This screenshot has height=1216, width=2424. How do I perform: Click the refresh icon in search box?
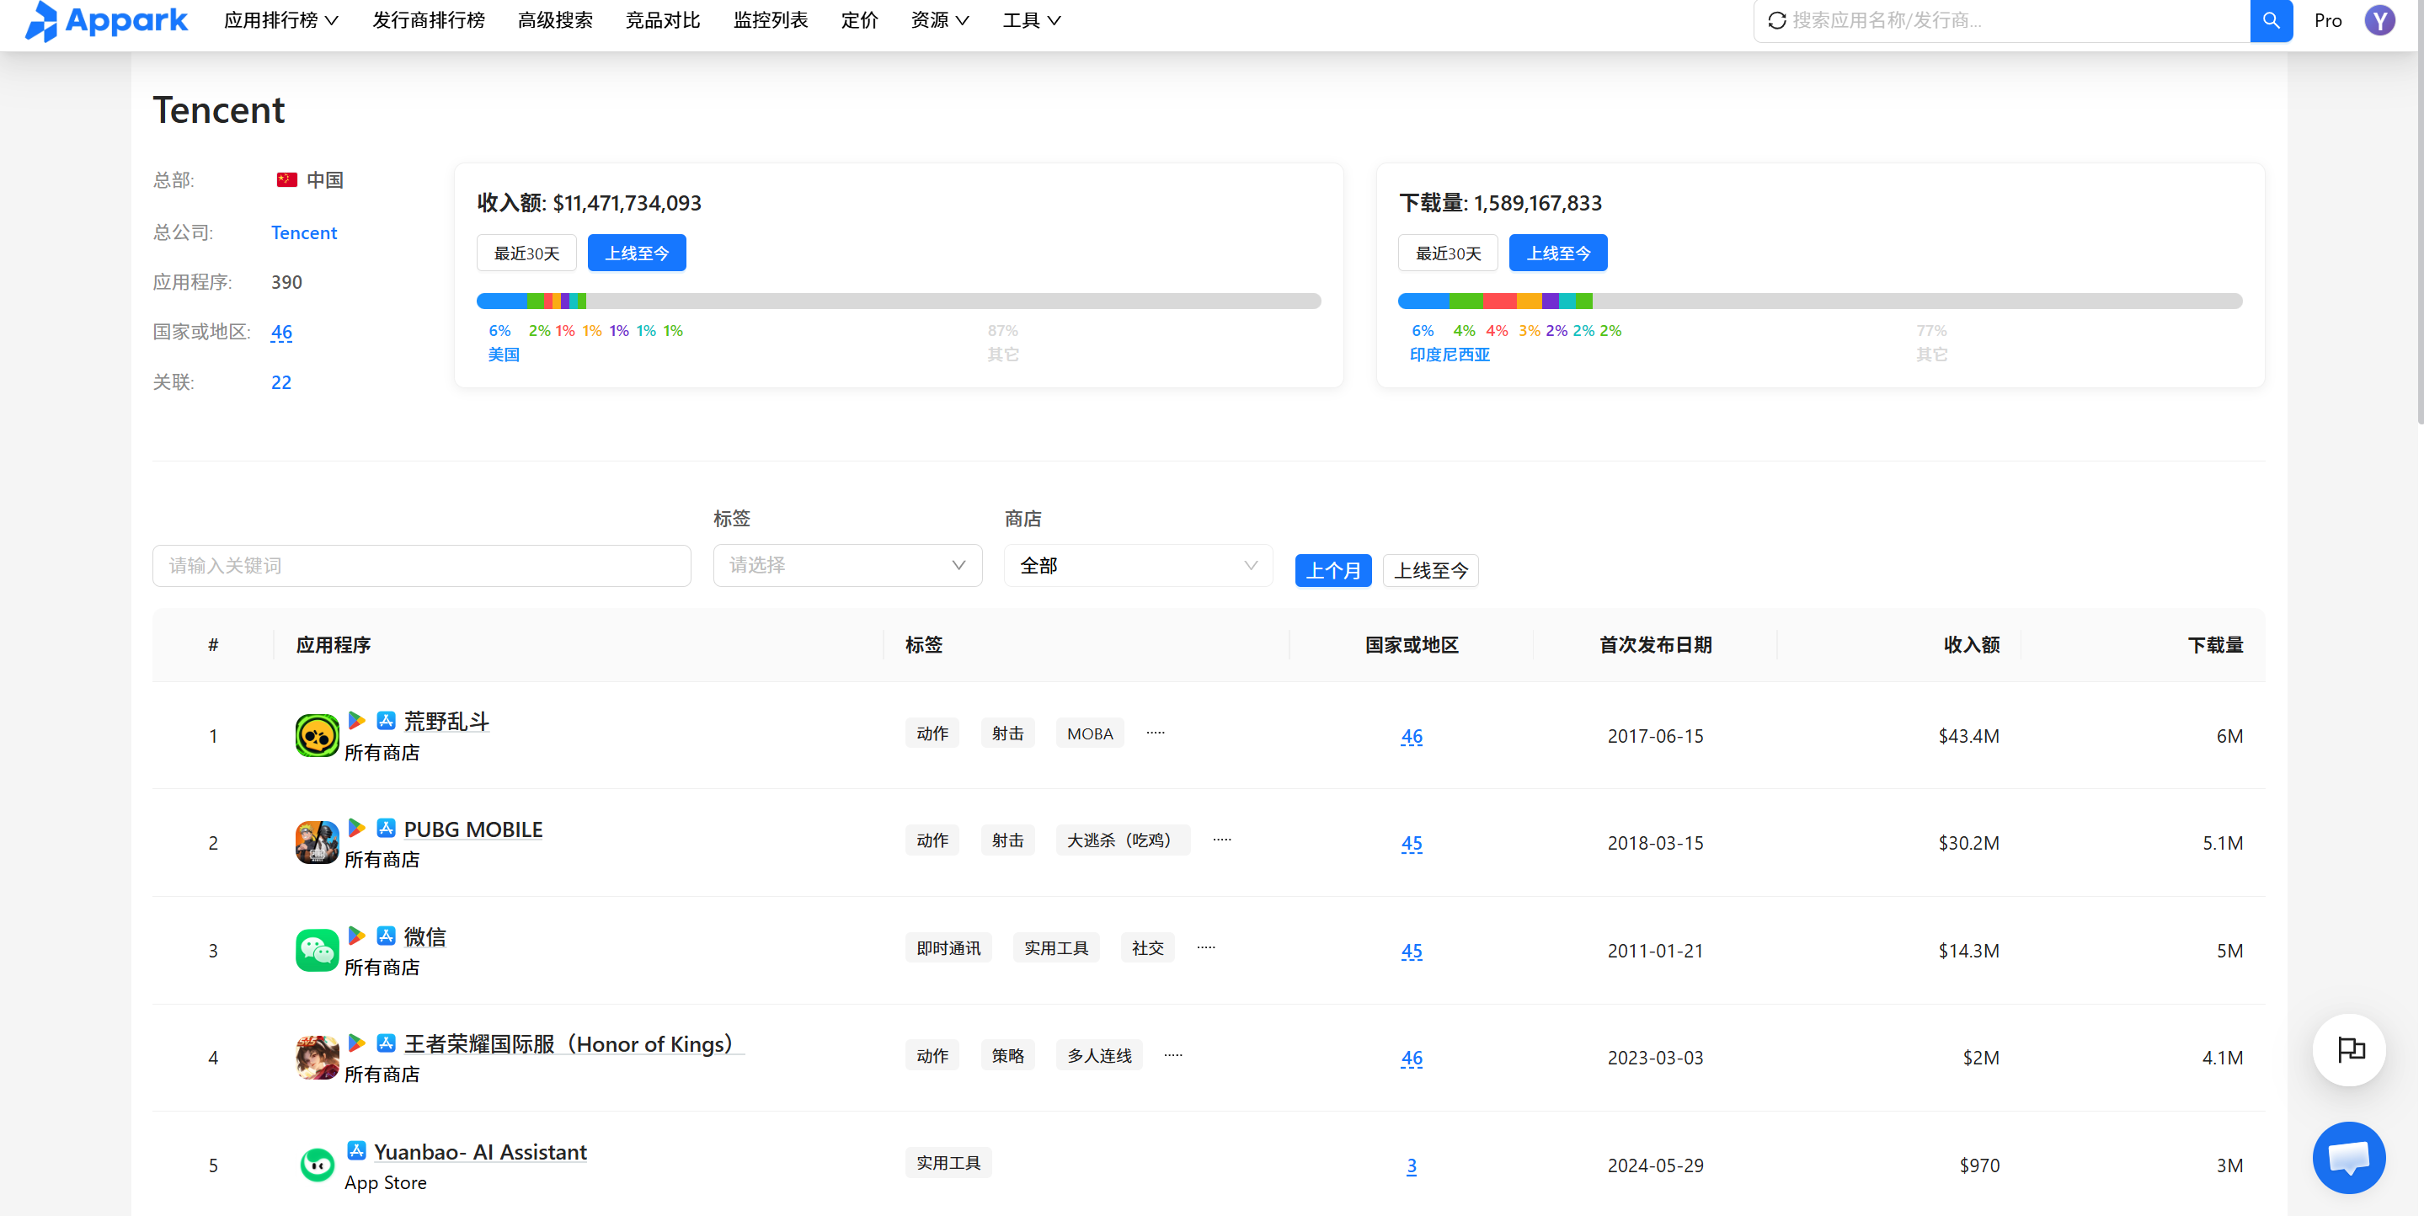tap(1776, 19)
